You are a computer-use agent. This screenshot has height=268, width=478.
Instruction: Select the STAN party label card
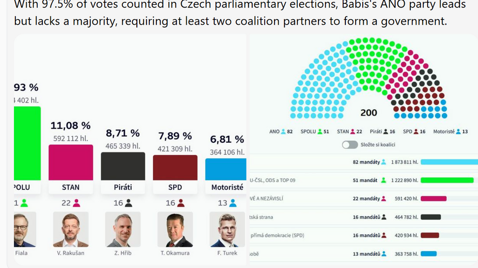(x=71, y=187)
